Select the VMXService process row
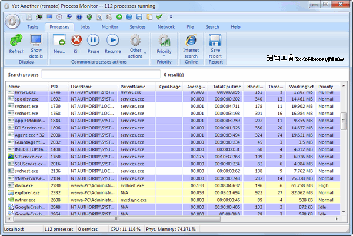Image resolution: width=353 pixels, height=236 pixels. pyautogui.click(x=174, y=178)
